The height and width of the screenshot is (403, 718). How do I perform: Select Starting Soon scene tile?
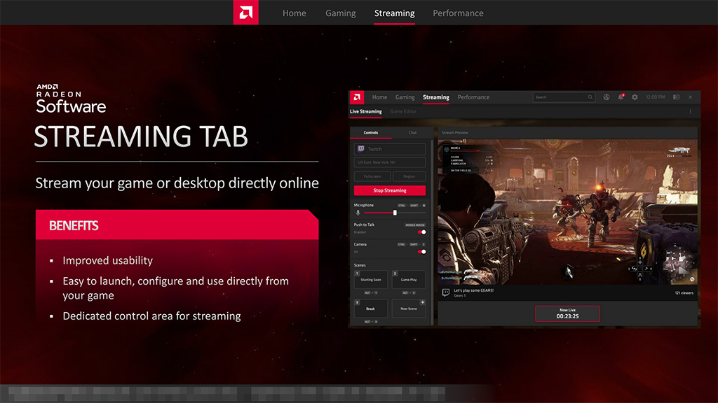370,280
